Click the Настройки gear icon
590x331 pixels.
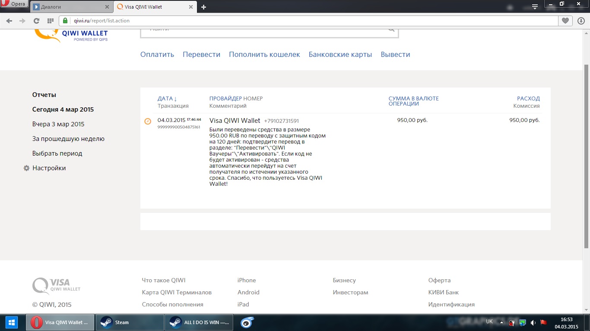pyautogui.click(x=26, y=168)
